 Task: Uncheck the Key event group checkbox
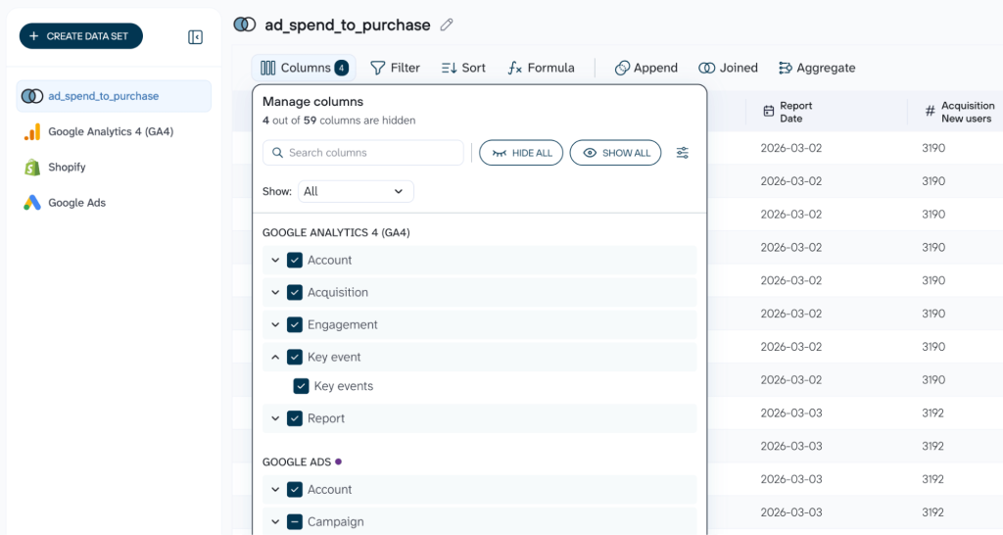[x=295, y=357]
